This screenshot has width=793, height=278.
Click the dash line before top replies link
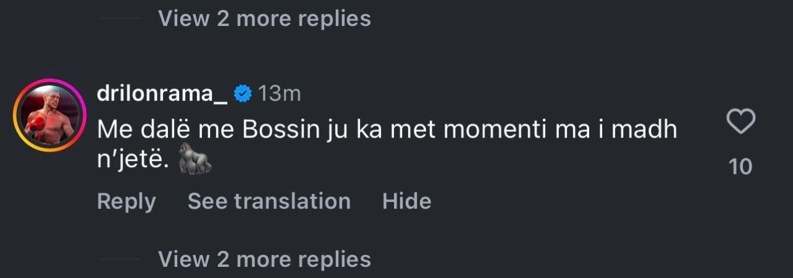point(120,19)
